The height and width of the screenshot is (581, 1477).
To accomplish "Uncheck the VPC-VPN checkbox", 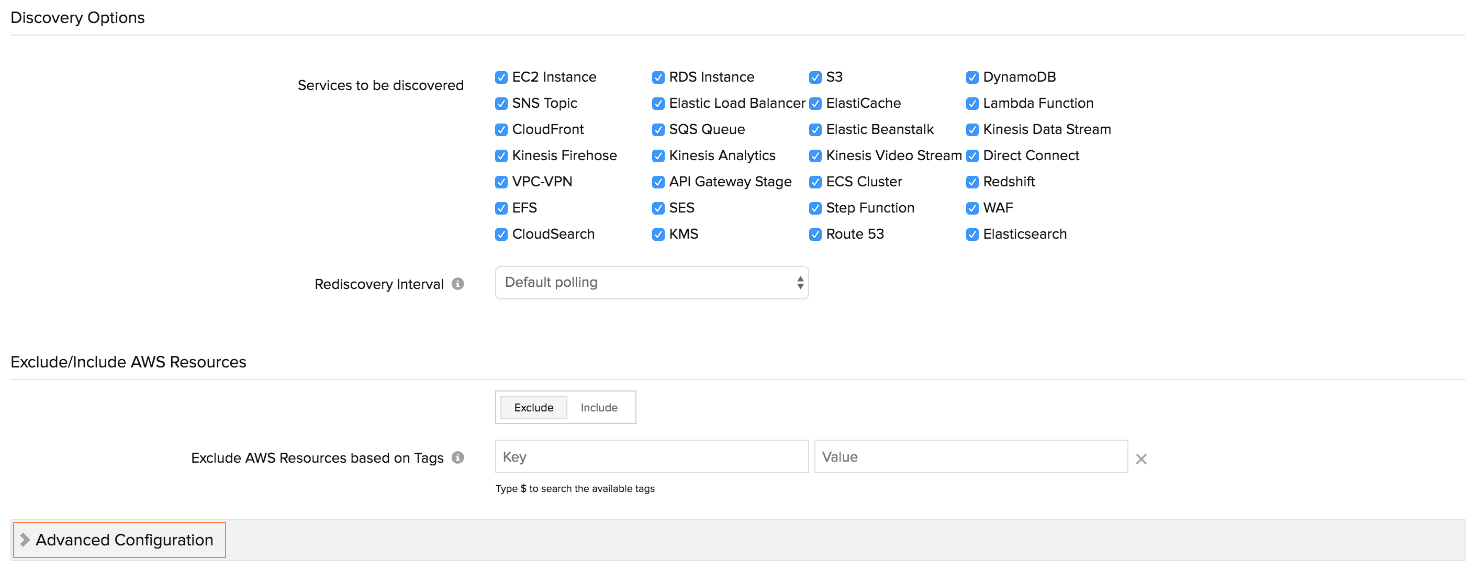I will point(501,182).
